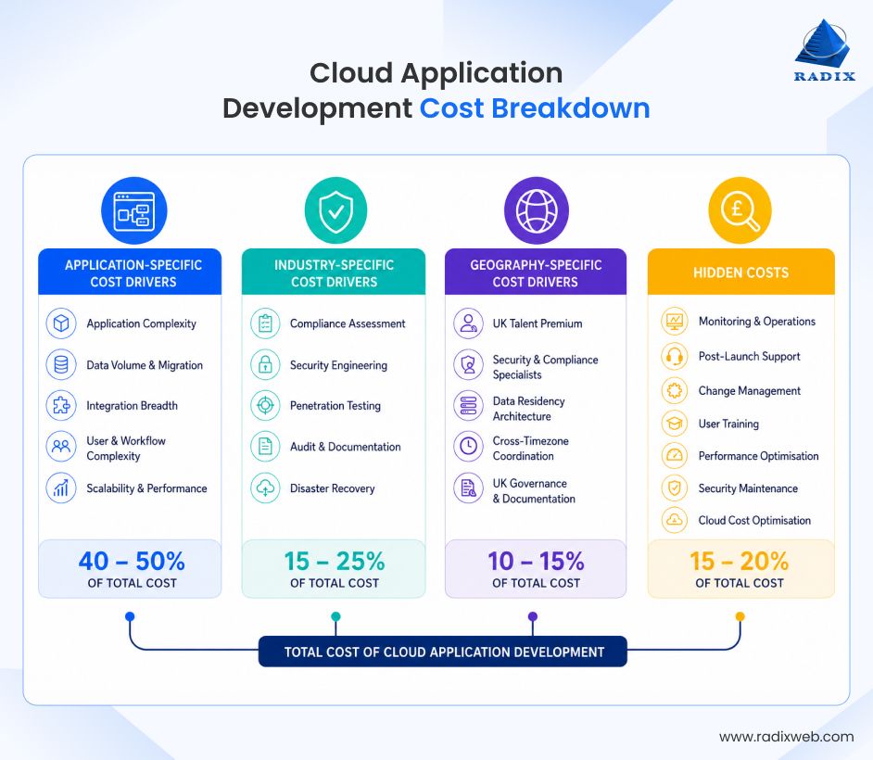Click the text User Training

(728, 424)
